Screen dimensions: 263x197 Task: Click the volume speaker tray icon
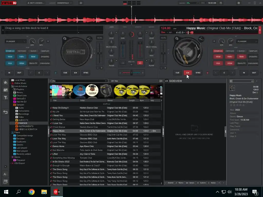click(230, 192)
